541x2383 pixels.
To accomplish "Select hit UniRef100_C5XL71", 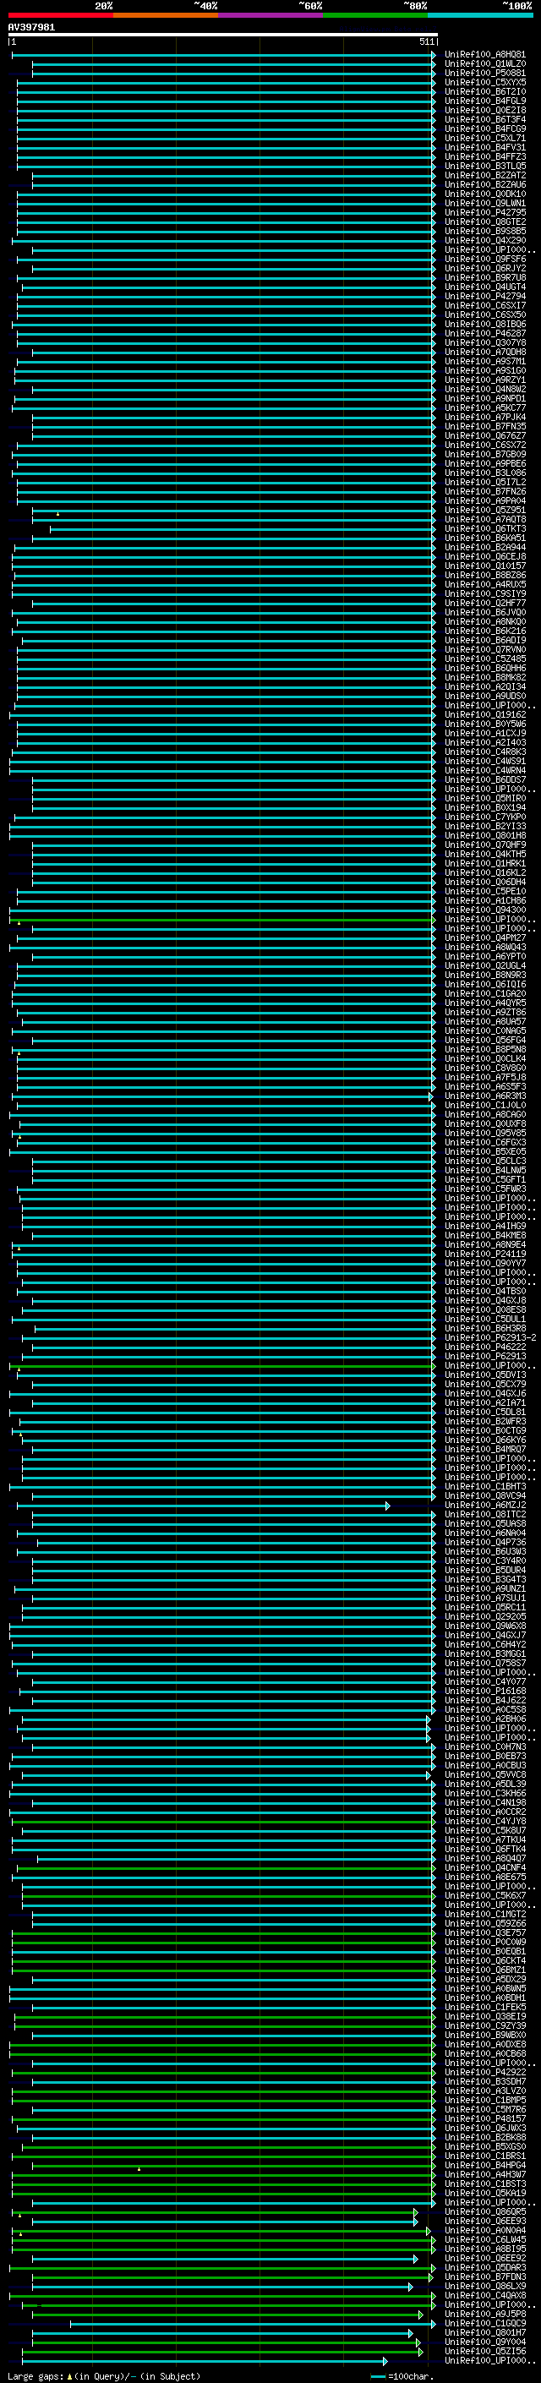I will click(x=484, y=138).
